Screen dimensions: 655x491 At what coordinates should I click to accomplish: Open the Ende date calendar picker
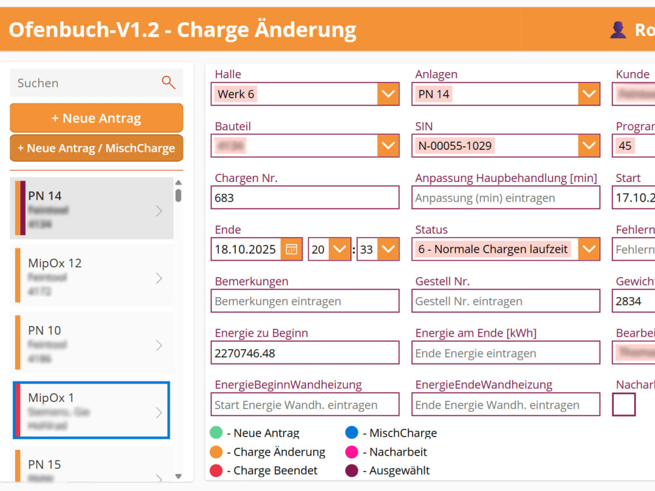pos(291,249)
